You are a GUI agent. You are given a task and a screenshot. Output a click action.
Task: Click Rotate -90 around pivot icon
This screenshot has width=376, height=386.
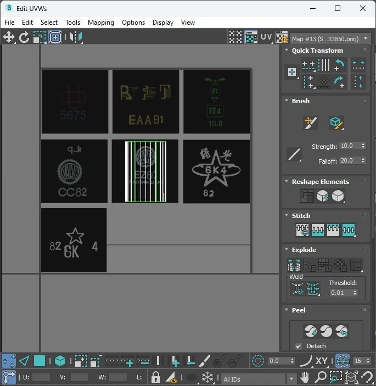[340, 82]
